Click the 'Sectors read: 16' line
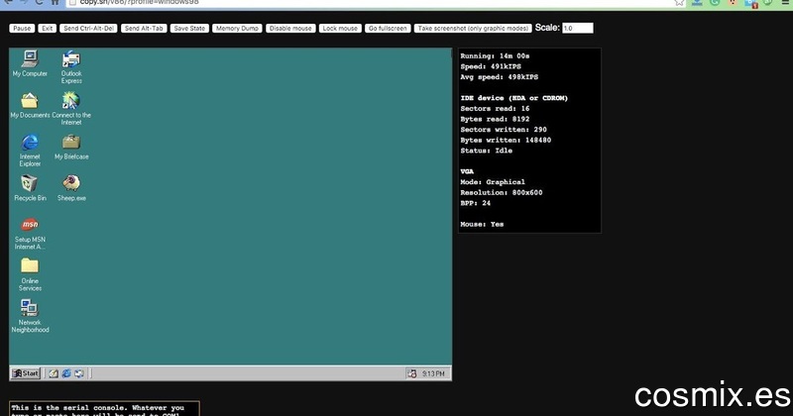Image resolution: width=793 pixels, height=416 pixels. pyautogui.click(x=495, y=109)
